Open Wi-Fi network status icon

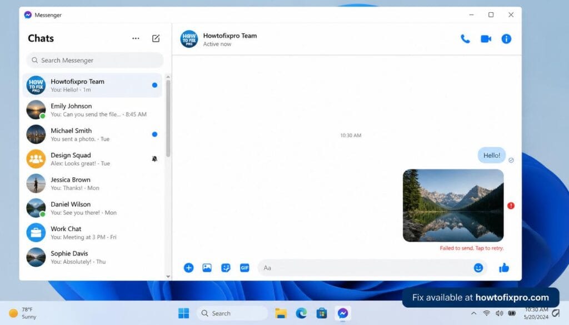point(487,313)
